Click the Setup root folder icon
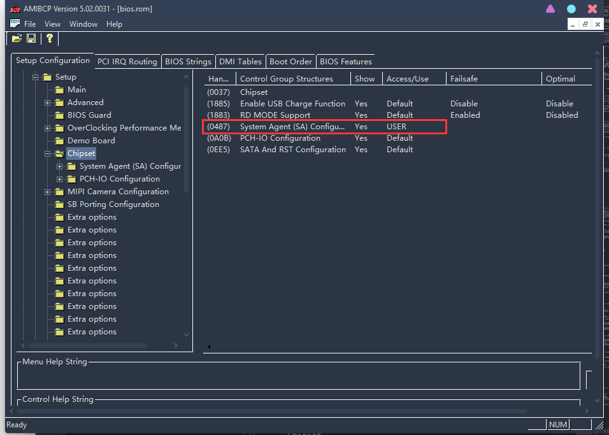The image size is (609, 435). pyautogui.click(x=47, y=77)
